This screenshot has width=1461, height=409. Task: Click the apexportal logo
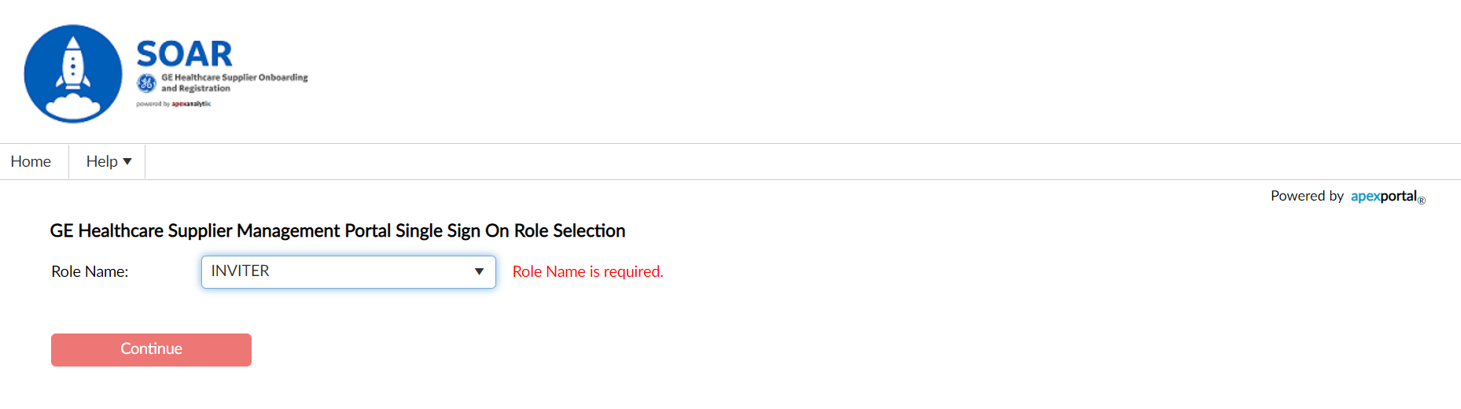click(1383, 196)
